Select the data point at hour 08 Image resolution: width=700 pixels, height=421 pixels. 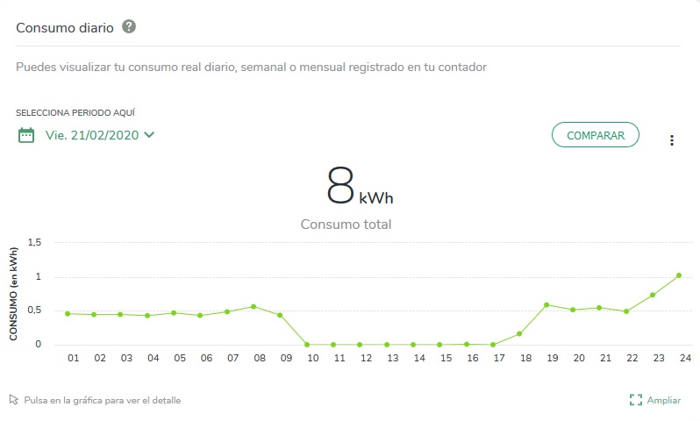pos(254,306)
